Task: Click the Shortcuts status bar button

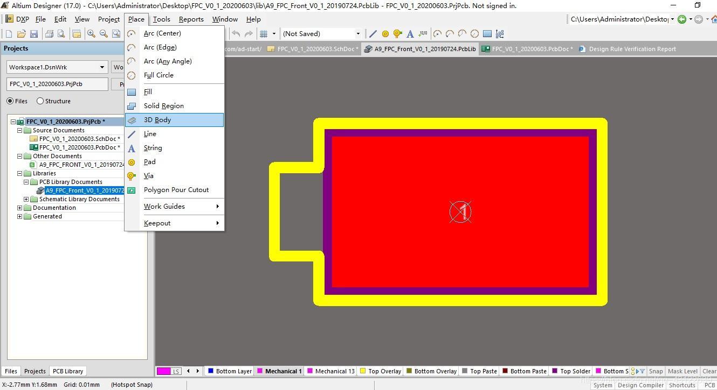Action: [682, 385]
